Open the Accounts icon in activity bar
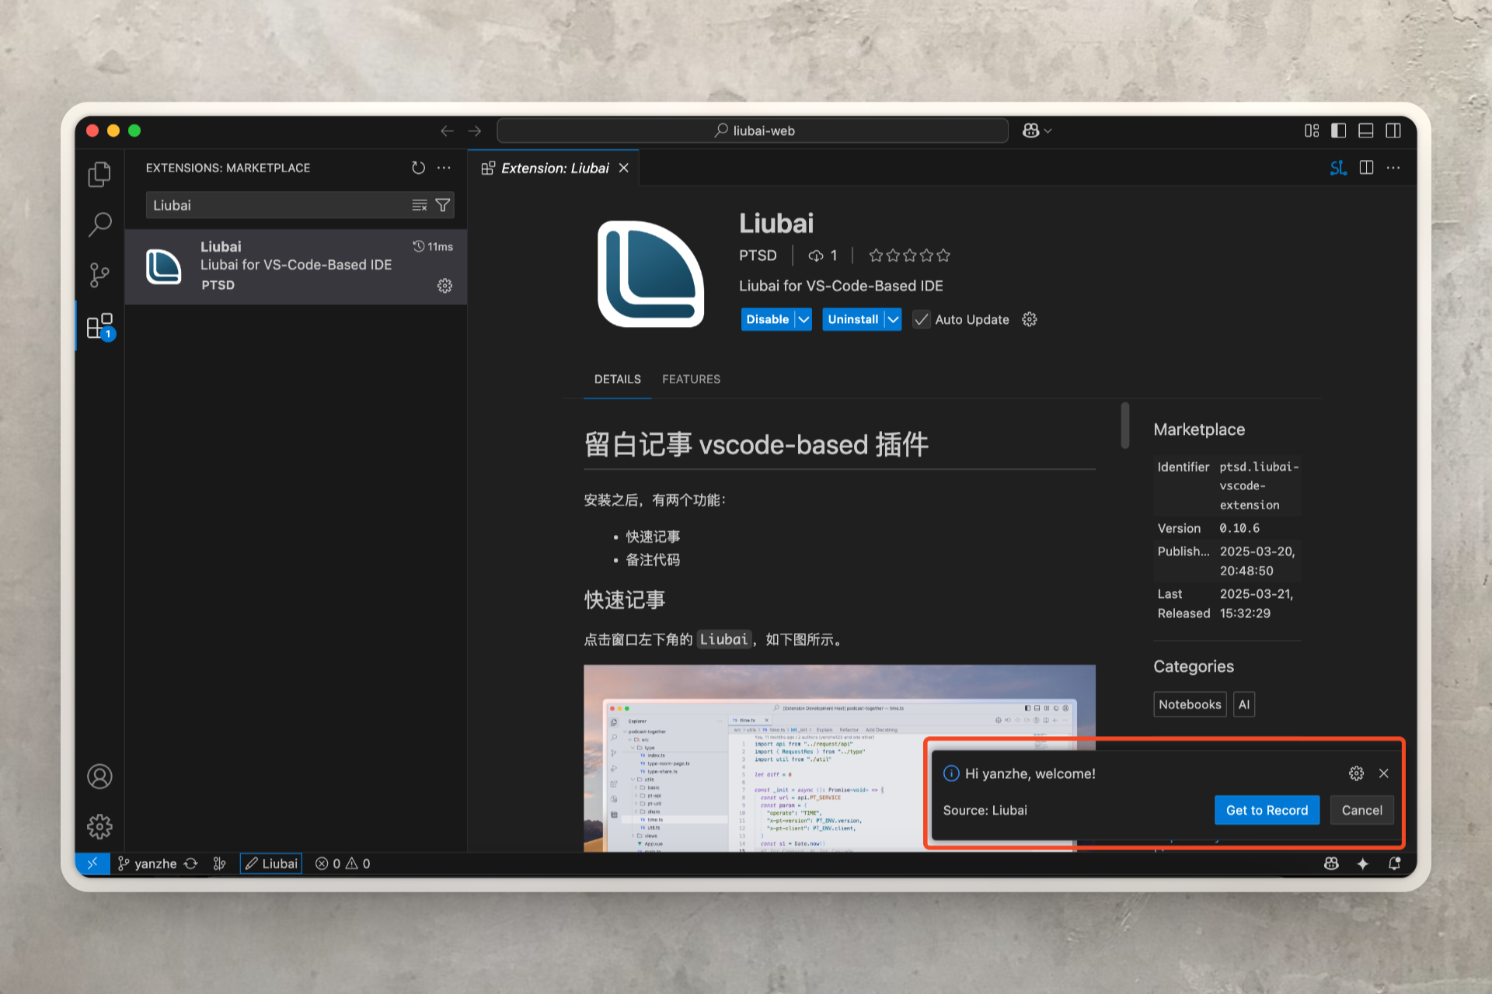Screen dimensions: 1492x994 pyautogui.click(x=99, y=777)
